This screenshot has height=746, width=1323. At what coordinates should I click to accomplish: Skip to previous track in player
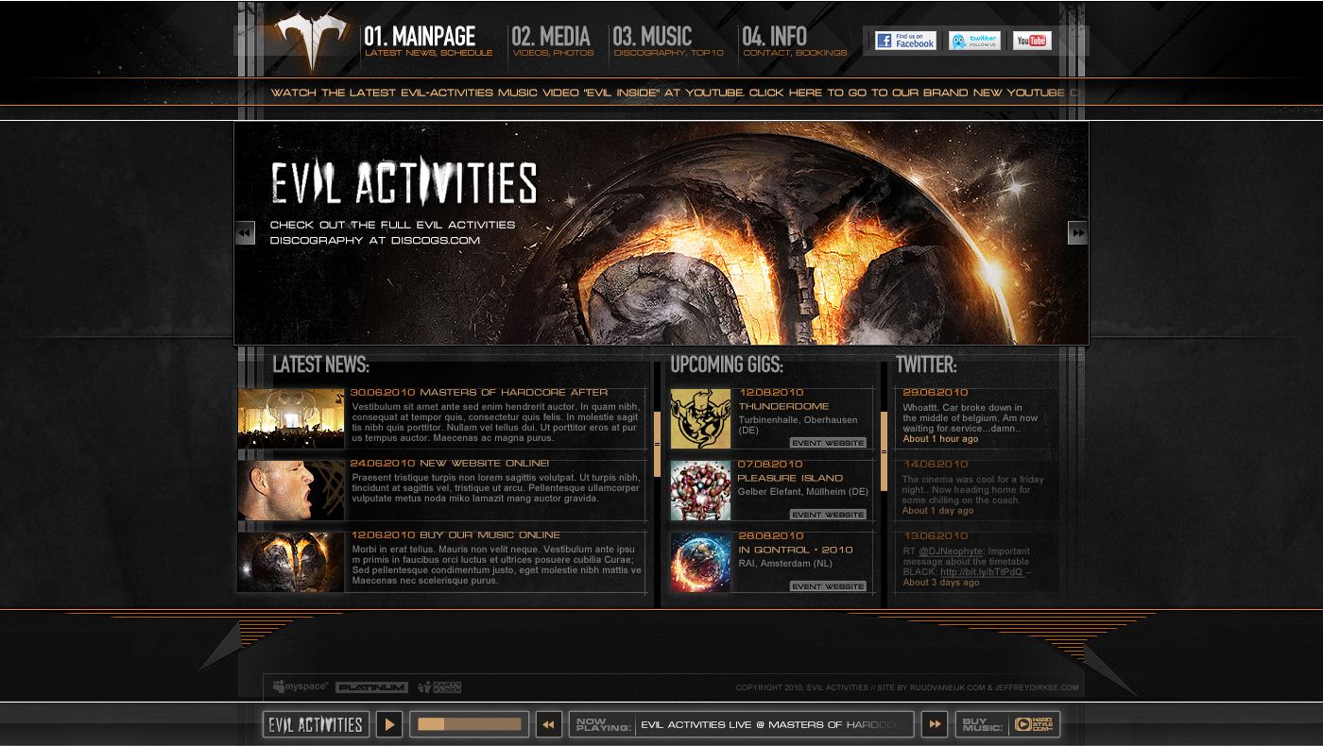549,724
